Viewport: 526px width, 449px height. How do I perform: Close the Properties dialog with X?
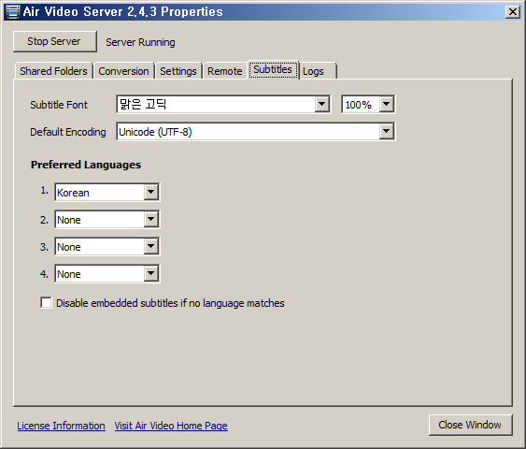tap(513, 12)
